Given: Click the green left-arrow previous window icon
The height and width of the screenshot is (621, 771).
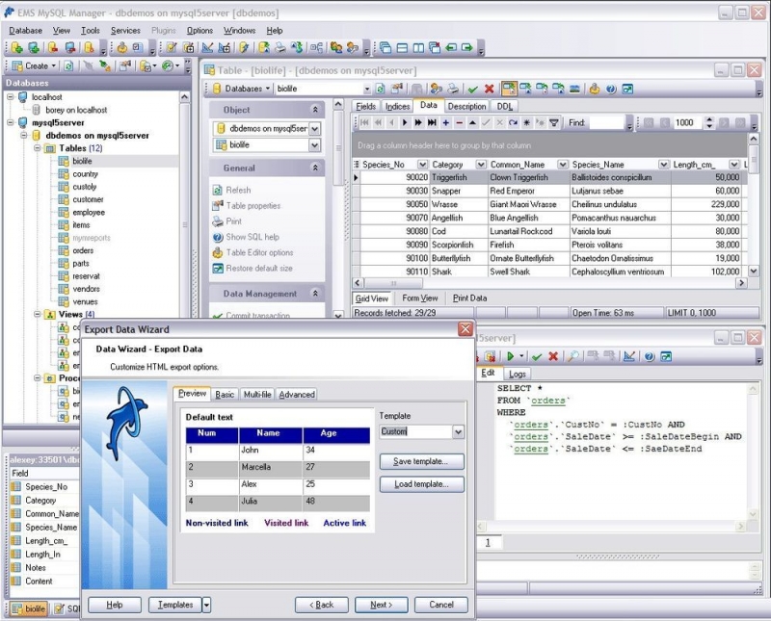Looking at the screenshot, I should (x=451, y=47).
